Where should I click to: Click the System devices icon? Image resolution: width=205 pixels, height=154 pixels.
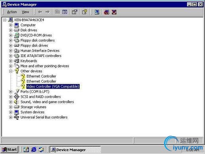17,112
